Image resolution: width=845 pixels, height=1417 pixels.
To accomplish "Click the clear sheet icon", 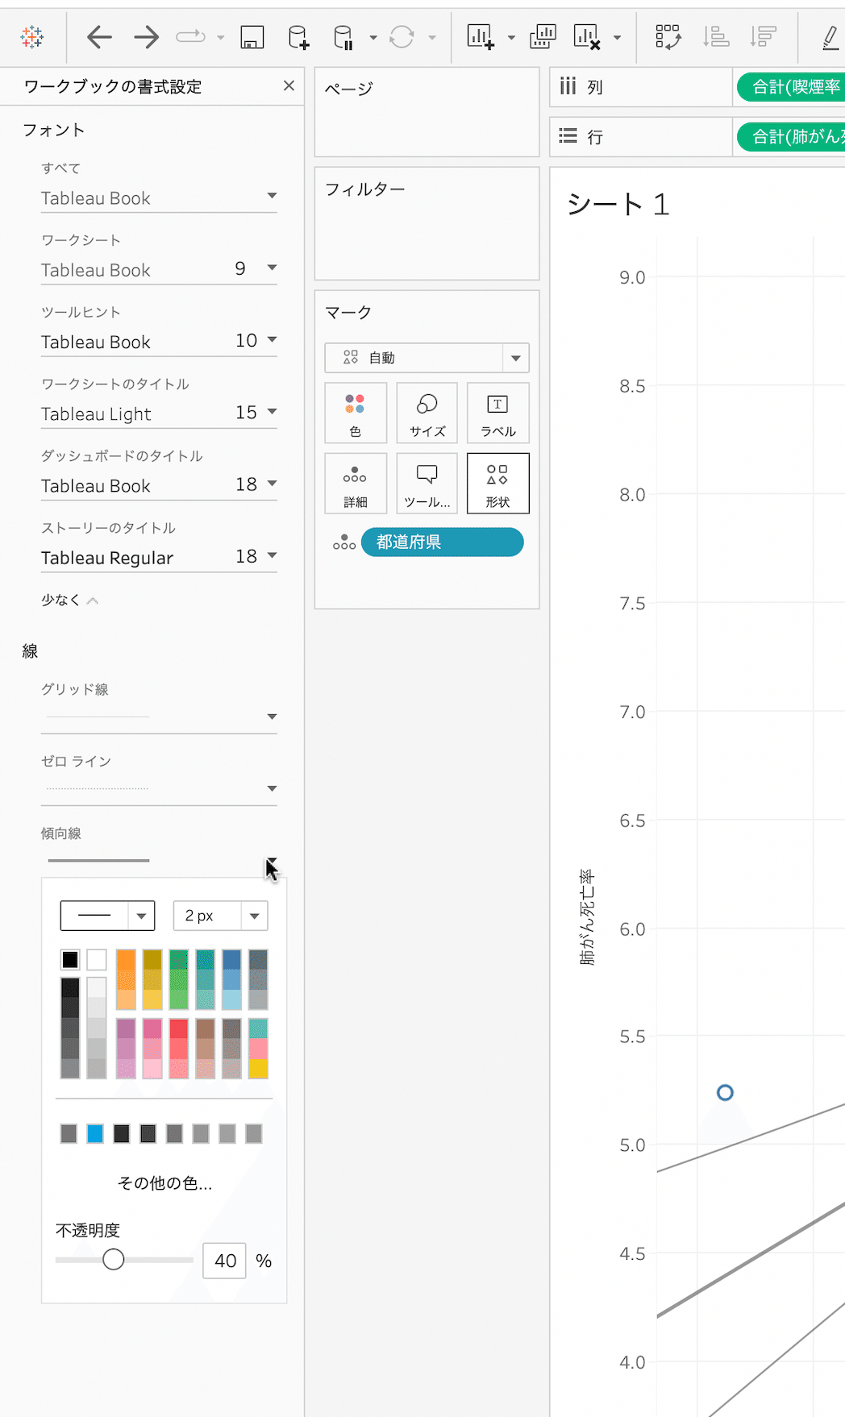I will click(587, 37).
